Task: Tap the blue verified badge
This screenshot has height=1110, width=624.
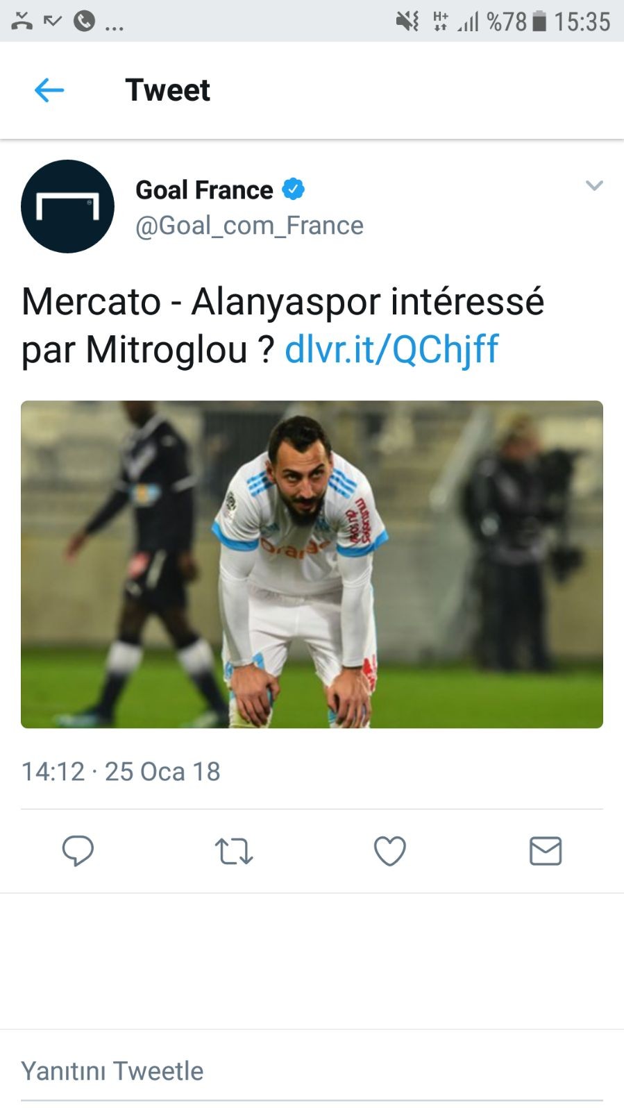Action: (293, 189)
